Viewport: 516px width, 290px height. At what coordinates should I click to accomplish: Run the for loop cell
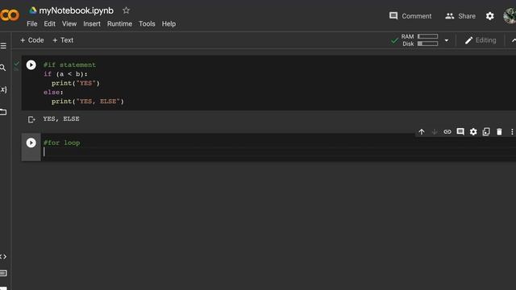click(x=31, y=143)
